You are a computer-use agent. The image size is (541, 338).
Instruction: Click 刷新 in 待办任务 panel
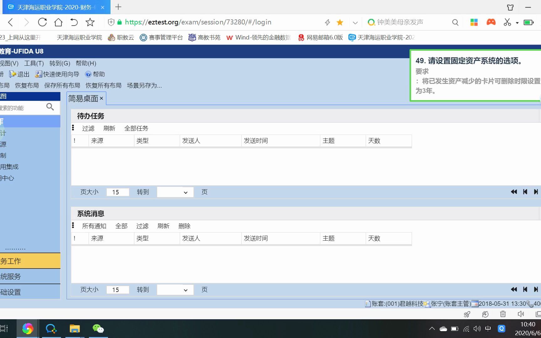coord(109,128)
